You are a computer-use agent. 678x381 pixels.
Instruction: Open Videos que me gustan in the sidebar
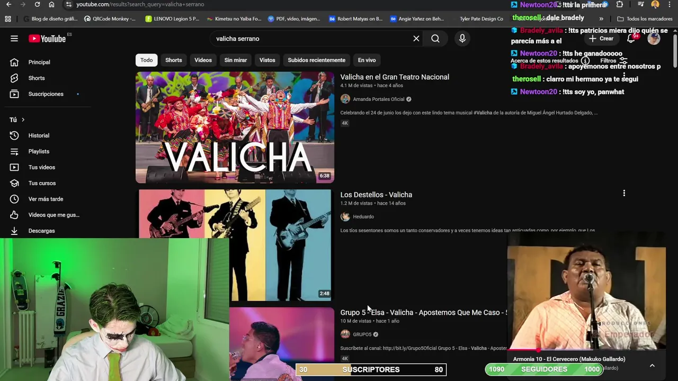tap(53, 215)
